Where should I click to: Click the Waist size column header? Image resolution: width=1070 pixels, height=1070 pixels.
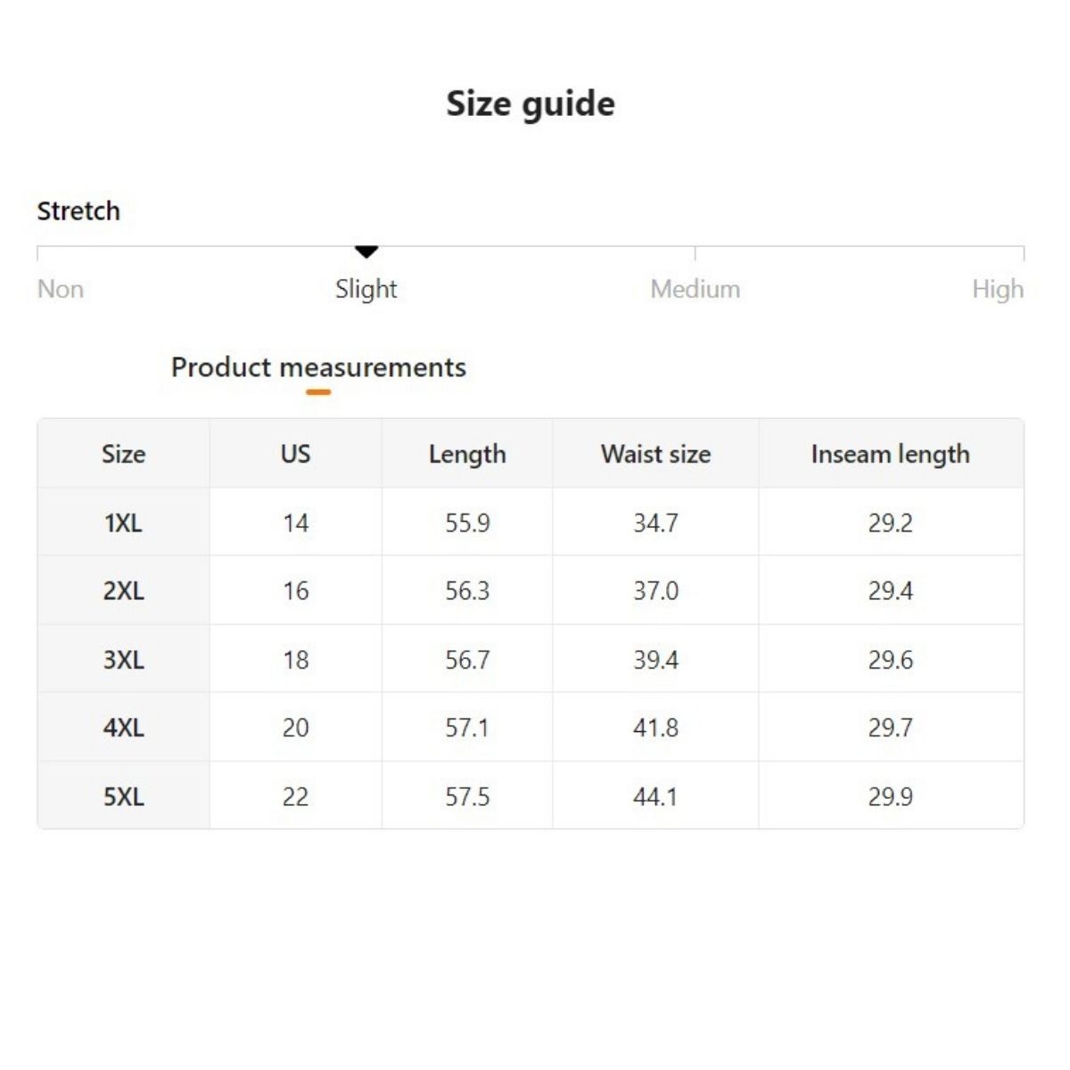655,454
